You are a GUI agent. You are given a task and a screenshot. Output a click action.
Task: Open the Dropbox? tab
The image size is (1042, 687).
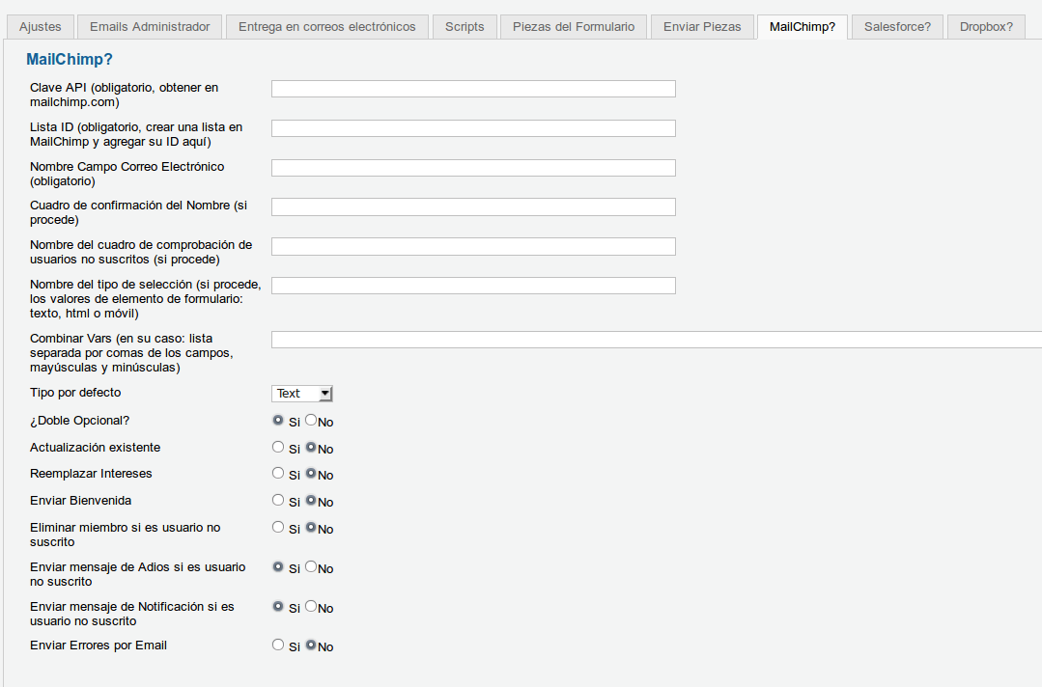click(x=986, y=27)
